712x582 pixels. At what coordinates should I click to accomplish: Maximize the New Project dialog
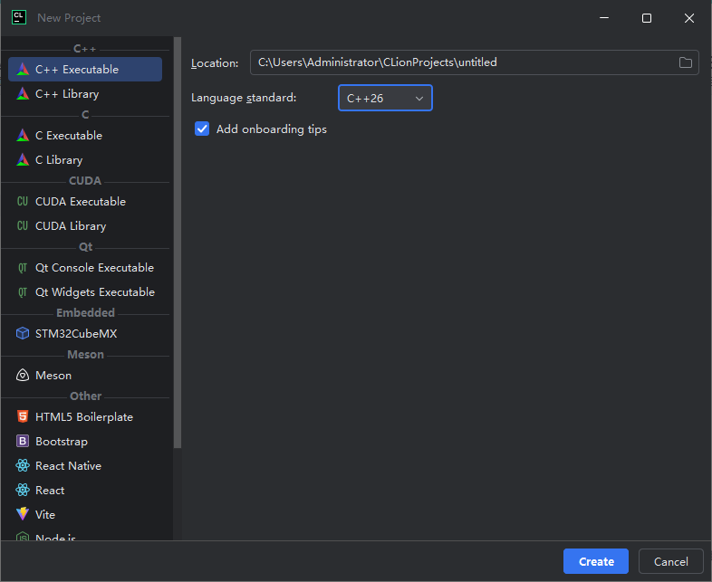click(647, 18)
